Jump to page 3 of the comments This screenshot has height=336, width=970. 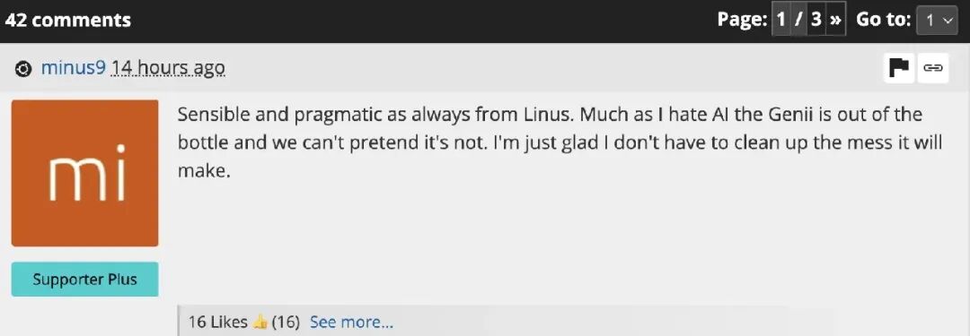[816, 20]
